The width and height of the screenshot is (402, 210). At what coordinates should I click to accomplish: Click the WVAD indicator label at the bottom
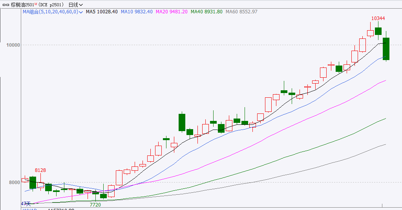coord(29,209)
